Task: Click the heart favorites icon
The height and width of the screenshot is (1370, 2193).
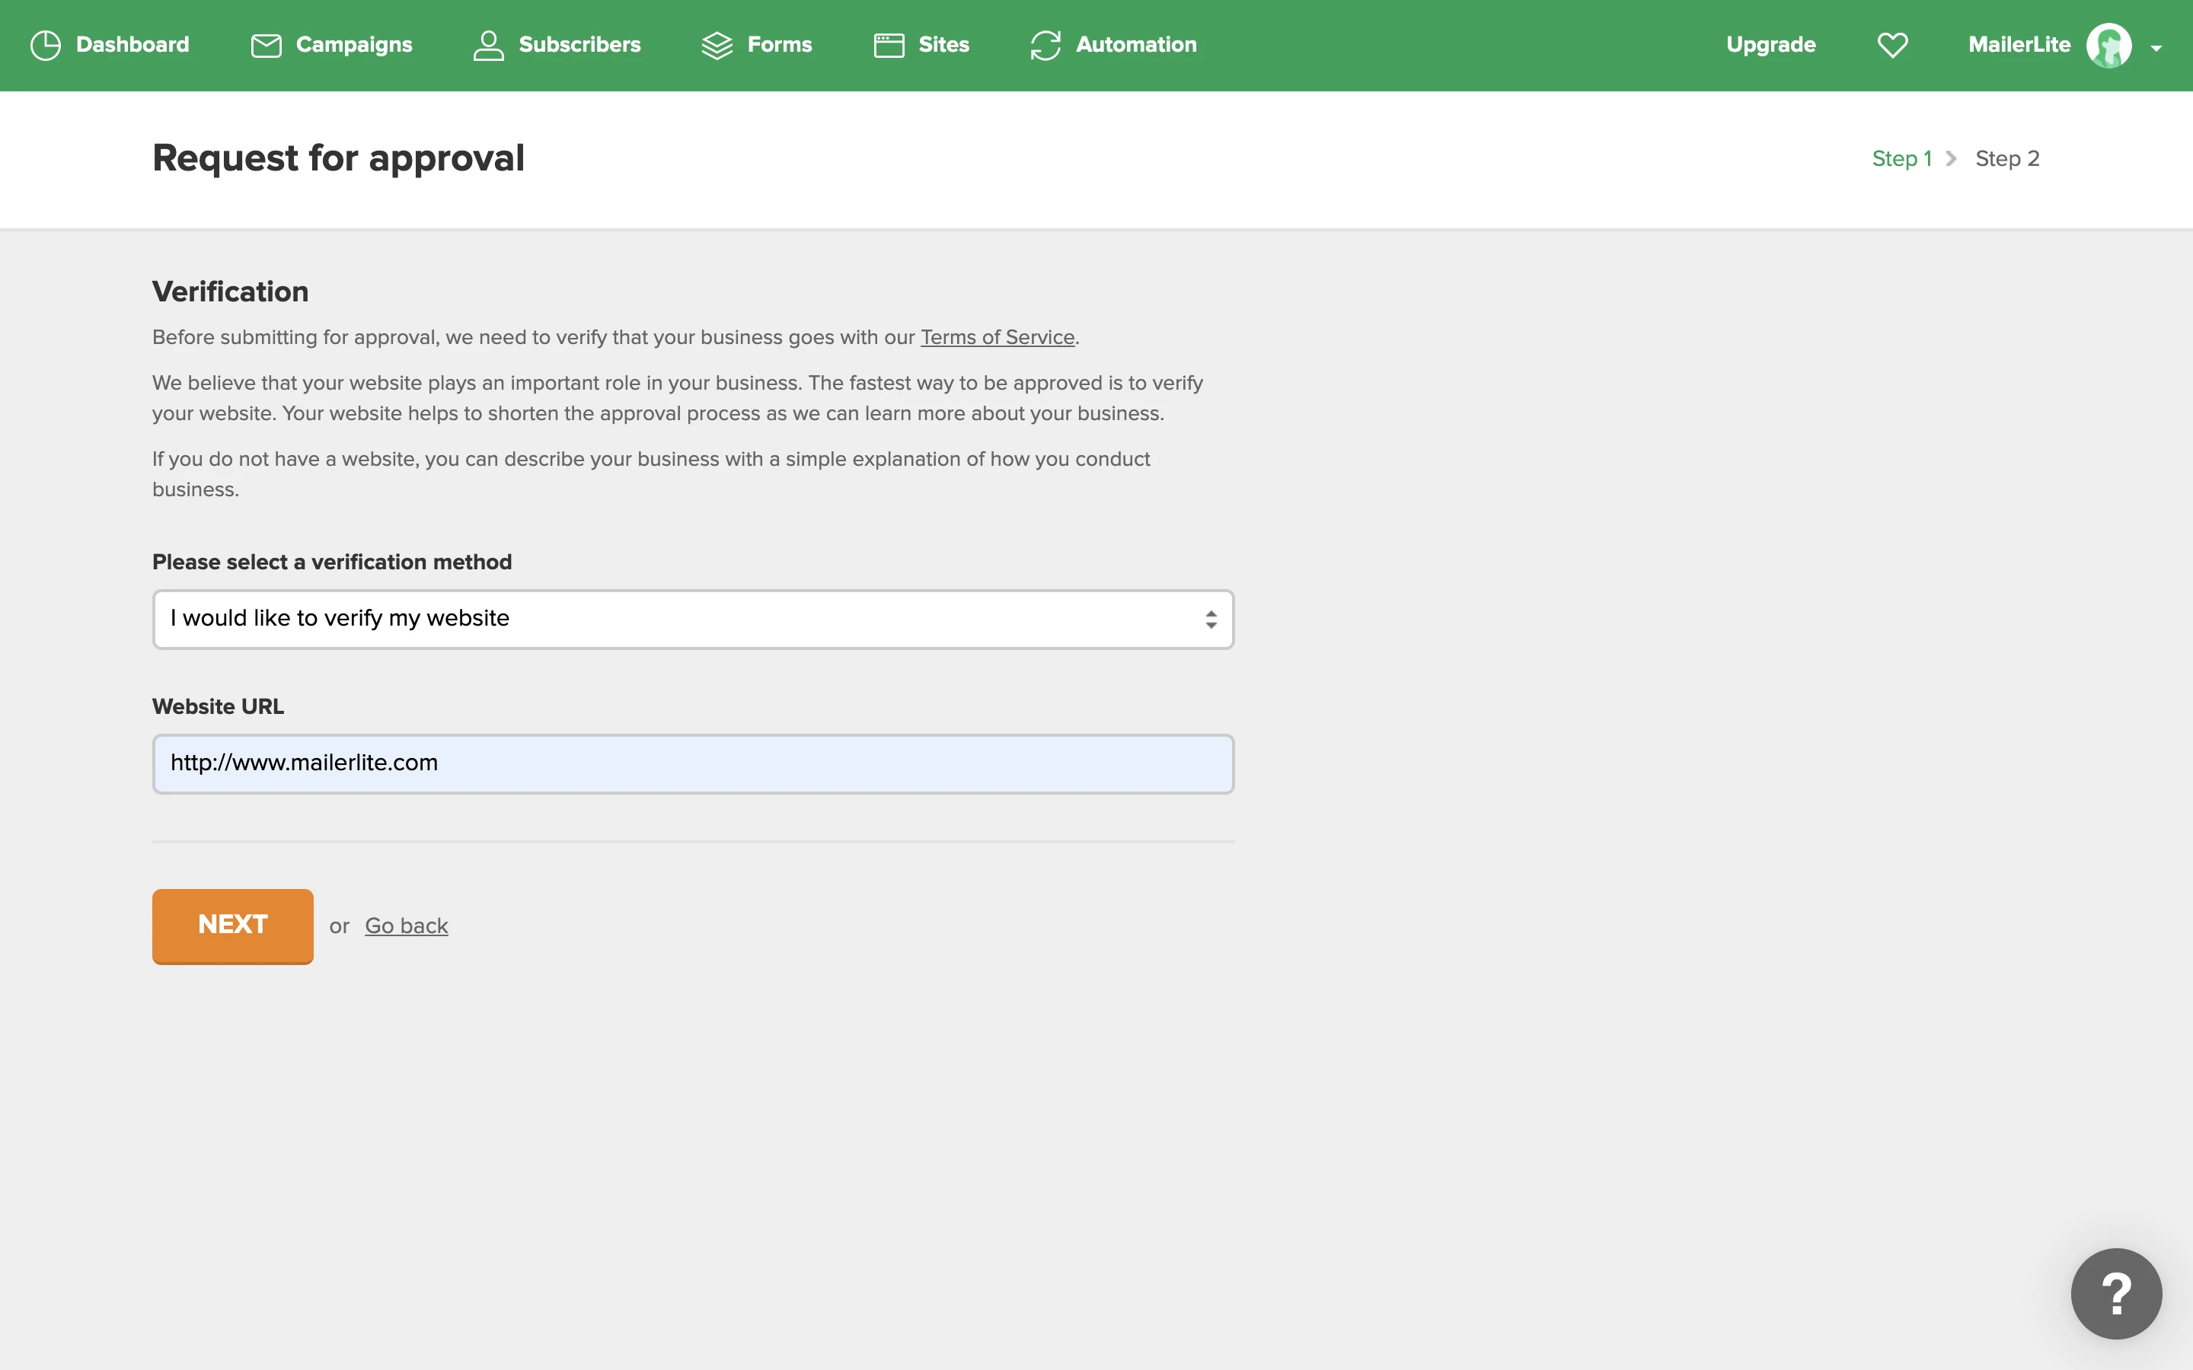Action: click(1892, 46)
